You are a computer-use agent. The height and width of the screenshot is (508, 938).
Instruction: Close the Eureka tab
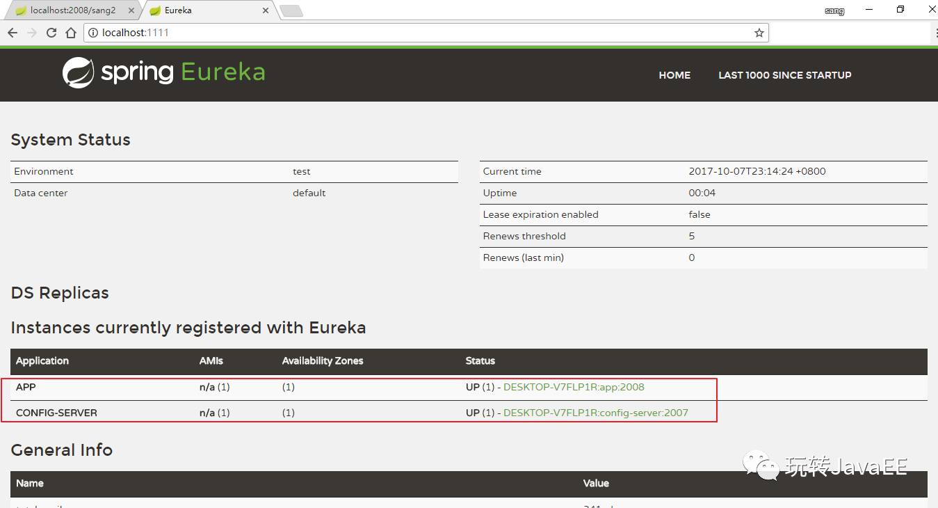(266, 10)
